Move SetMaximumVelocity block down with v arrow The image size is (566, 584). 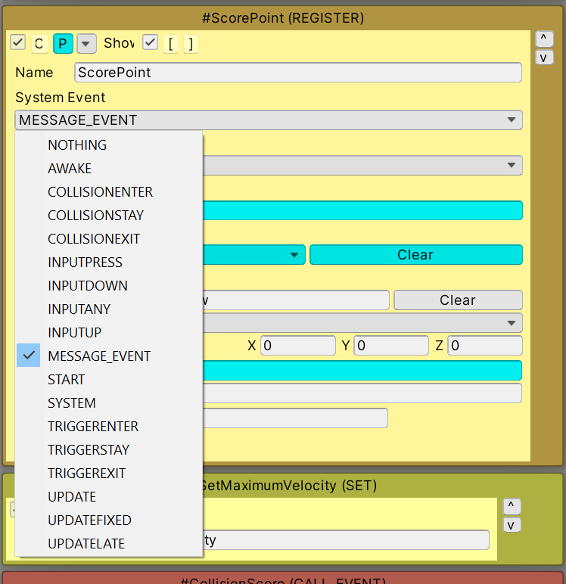tap(512, 525)
